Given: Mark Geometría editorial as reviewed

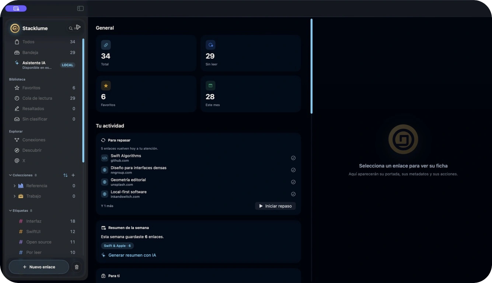Looking at the screenshot, I should coord(293,182).
